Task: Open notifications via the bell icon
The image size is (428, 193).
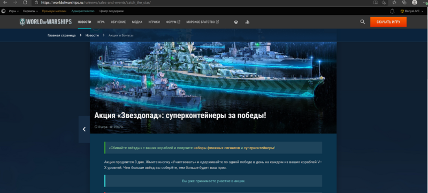Action: [x=392, y=11]
